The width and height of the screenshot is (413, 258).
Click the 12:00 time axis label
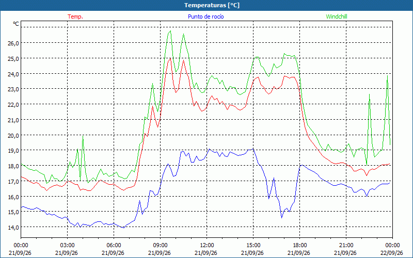(x=207, y=246)
